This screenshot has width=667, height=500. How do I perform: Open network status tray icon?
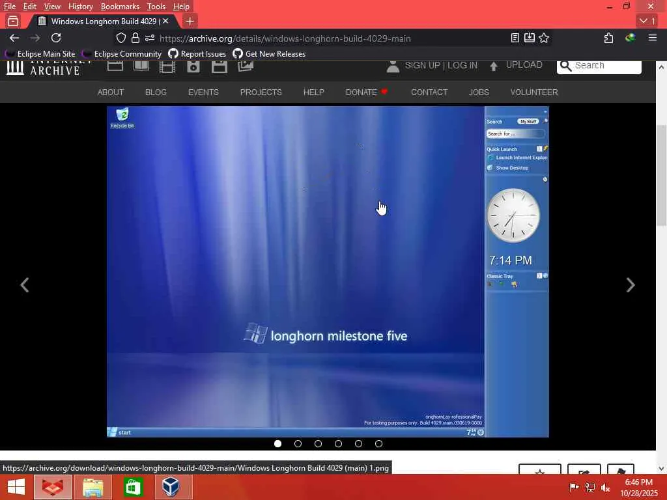pyautogui.click(x=590, y=487)
